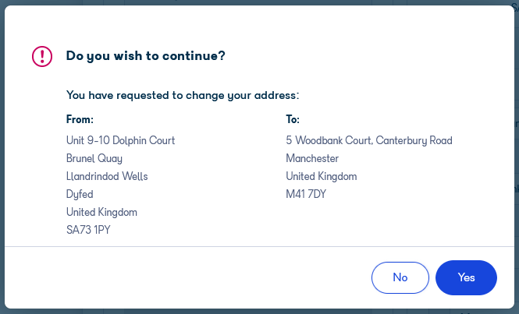The image size is (519, 314).
Task: Click the dimmed background below the dialog
Action: [259, 312]
